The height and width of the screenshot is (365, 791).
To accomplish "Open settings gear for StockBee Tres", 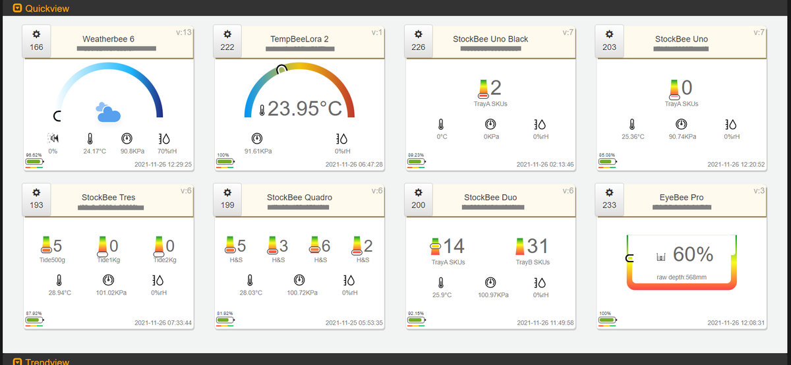I will 36,192.
